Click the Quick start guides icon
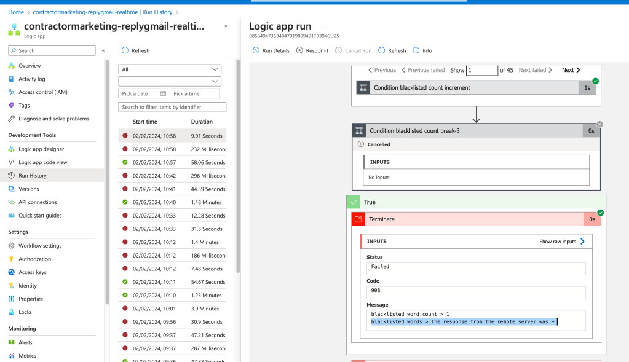The height and width of the screenshot is (362, 629). pyautogui.click(x=11, y=215)
